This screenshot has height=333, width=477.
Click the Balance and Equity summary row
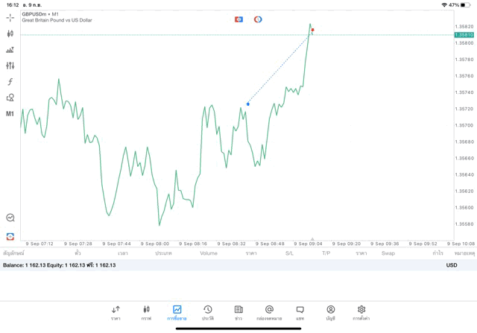point(60,265)
